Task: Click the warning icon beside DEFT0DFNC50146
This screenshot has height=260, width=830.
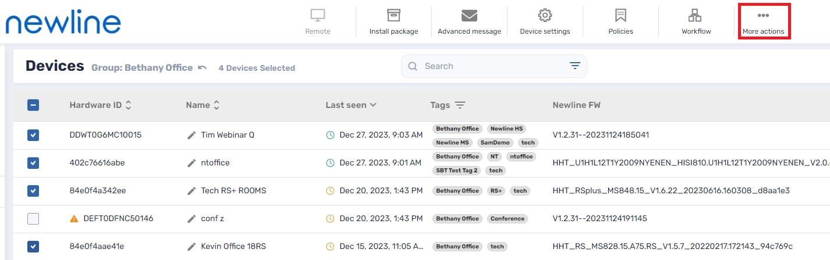Action: (74, 219)
